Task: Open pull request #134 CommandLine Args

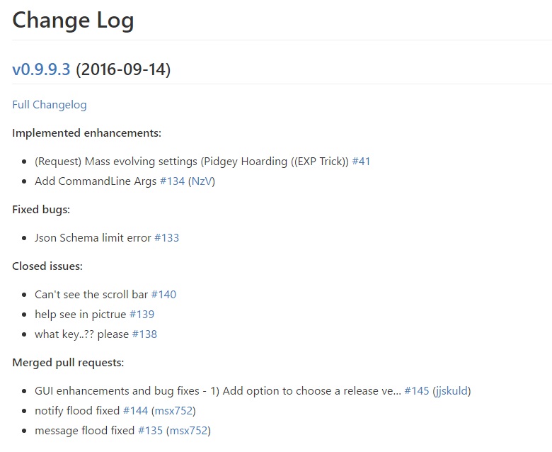Action: coord(172,181)
